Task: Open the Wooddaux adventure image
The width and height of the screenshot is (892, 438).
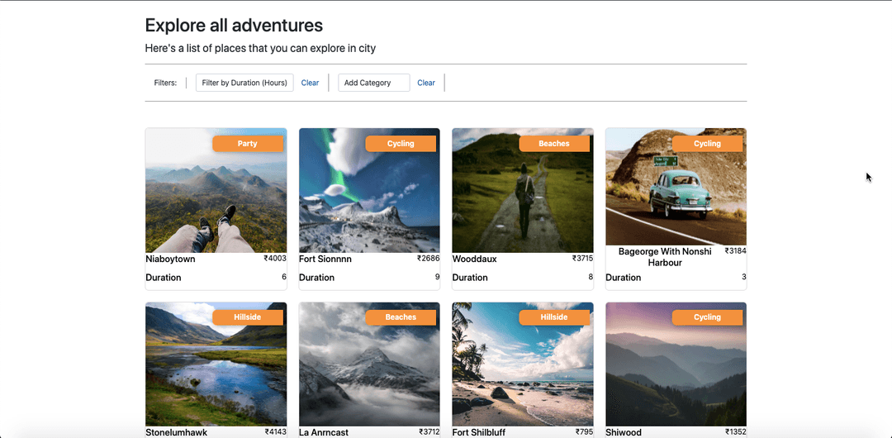Action: (x=522, y=198)
